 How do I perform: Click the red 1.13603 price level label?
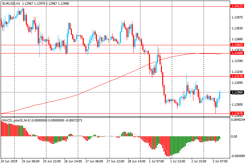tap(237, 45)
